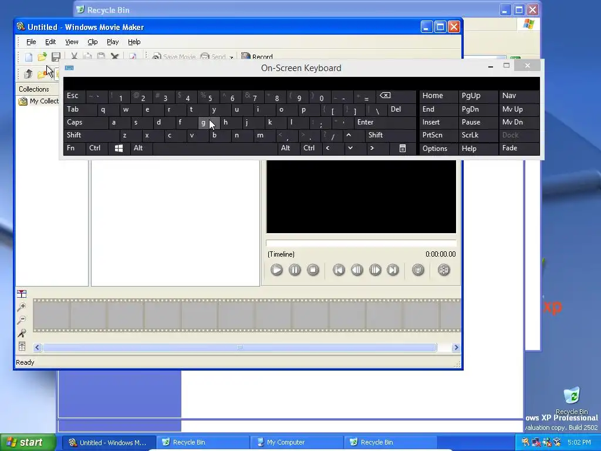Screen dimensions: 601x451
Task: Toggle left Ctrl key on On-Screen Keyboard
Action: (97, 148)
